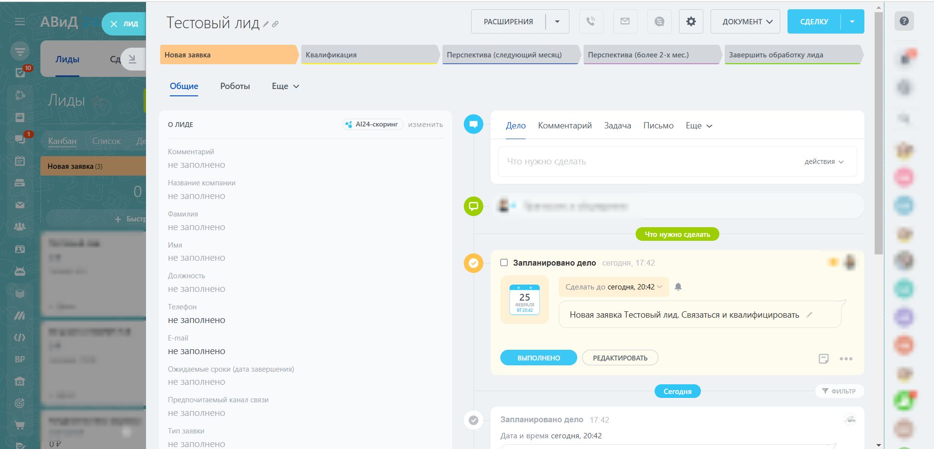Check the Запланировано дело checkbox
934x449 pixels.
tap(504, 263)
